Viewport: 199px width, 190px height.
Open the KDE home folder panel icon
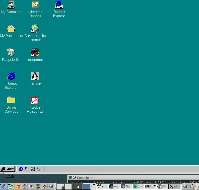[25, 186]
